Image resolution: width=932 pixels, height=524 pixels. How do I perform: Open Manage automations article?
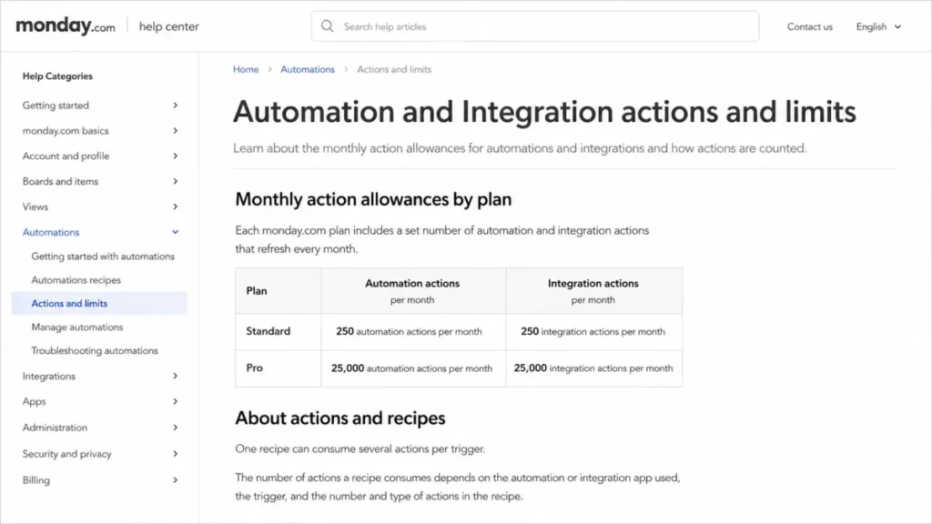pyautogui.click(x=77, y=327)
